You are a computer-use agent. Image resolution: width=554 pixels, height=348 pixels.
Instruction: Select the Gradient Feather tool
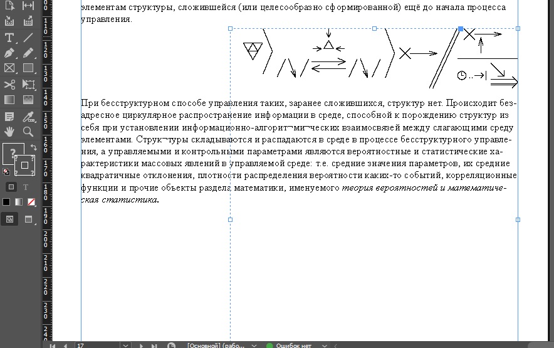click(28, 100)
